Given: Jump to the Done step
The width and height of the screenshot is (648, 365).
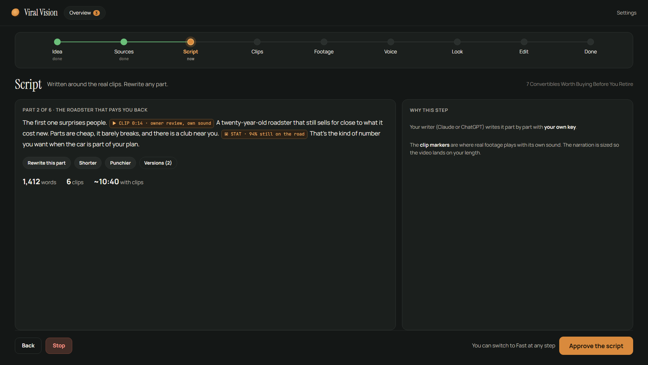Looking at the screenshot, I should click(591, 42).
